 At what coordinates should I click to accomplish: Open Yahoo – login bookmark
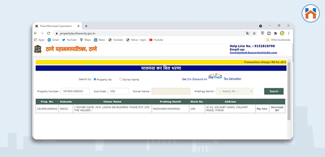point(136,40)
